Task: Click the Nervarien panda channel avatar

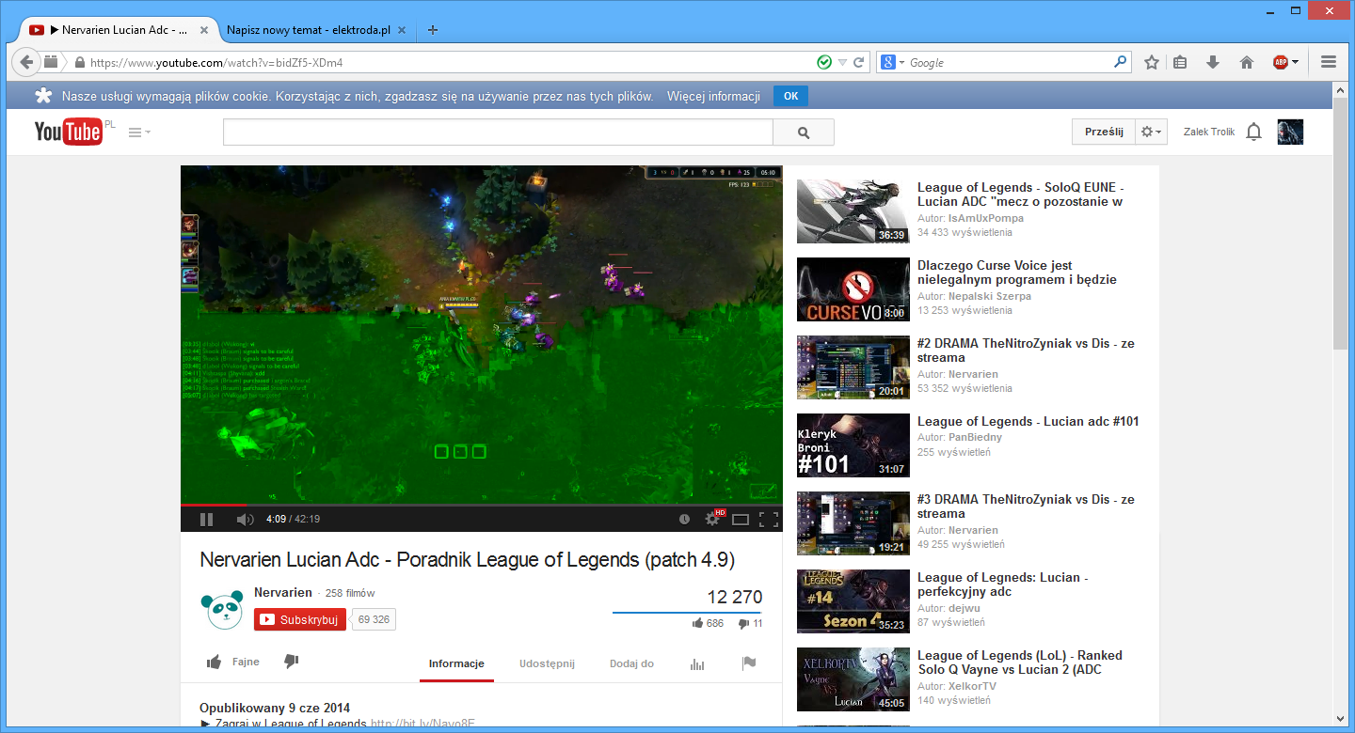Action: tap(222, 609)
